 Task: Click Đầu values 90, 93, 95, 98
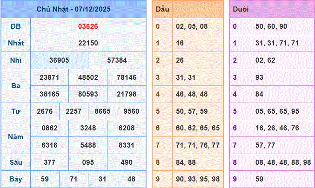[x=198, y=179]
